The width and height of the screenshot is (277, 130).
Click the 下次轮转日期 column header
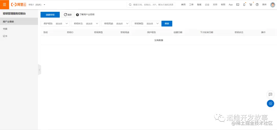pyautogui.click(x=206, y=32)
